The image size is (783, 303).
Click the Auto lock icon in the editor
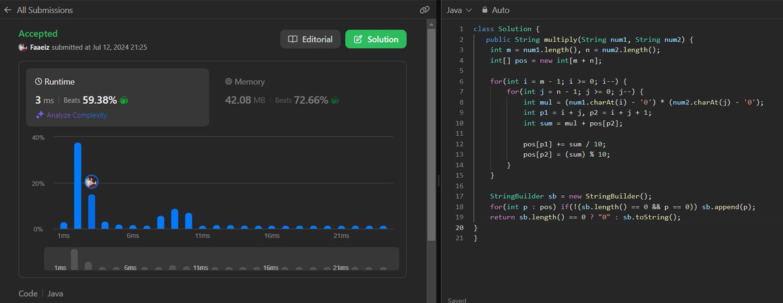click(x=485, y=10)
